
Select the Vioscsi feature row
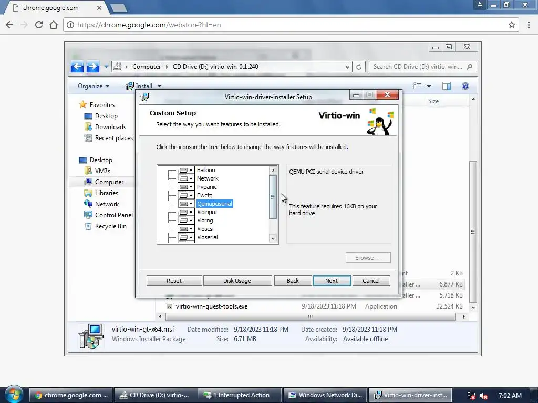pos(205,229)
